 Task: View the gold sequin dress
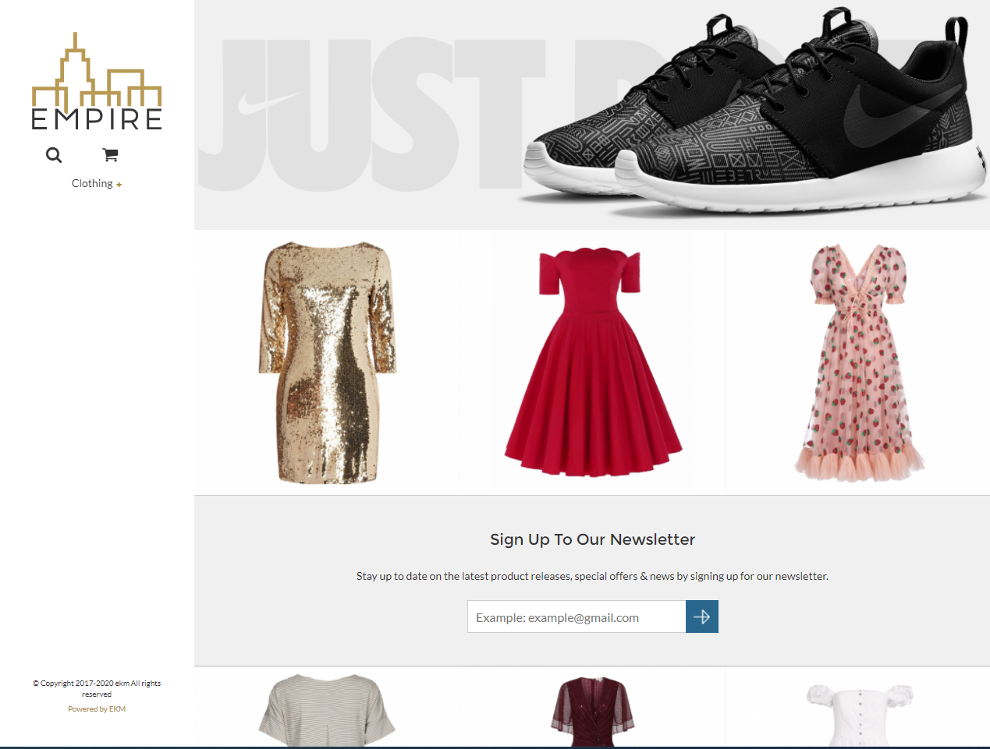(328, 362)
